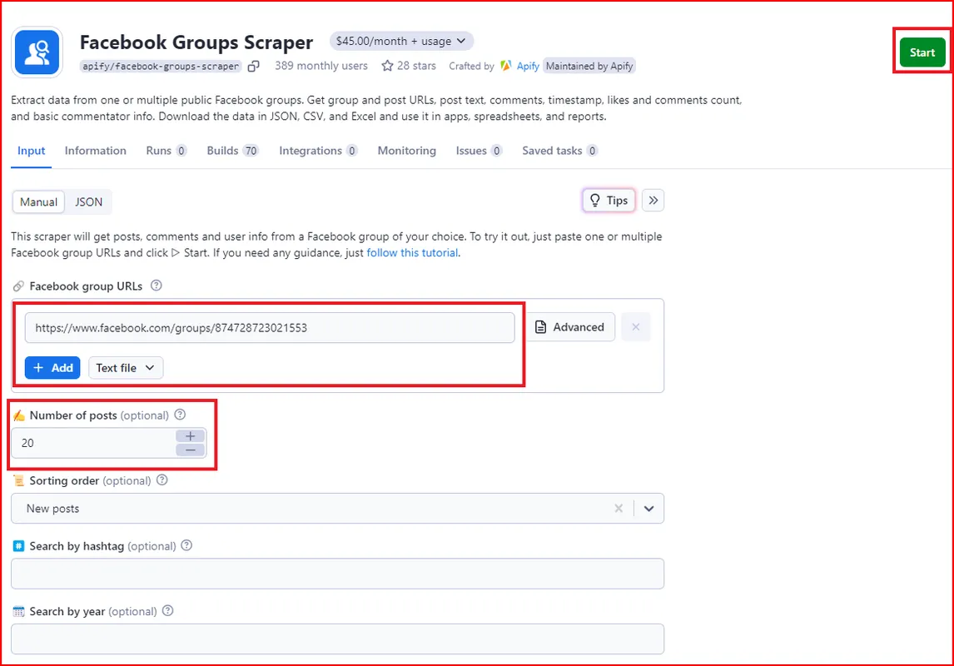Open the Input tab
954x666 pixels.
[x=31, y=151]
